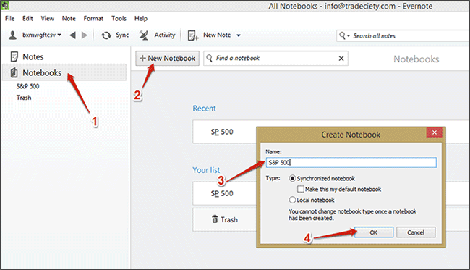Open the search options magnifier dropdown
Viewport: 470px width, 270px height.
coord(344,35)
